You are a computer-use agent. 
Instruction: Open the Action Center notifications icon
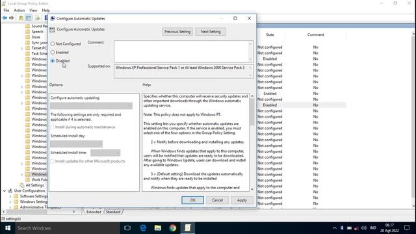[407, 228]
